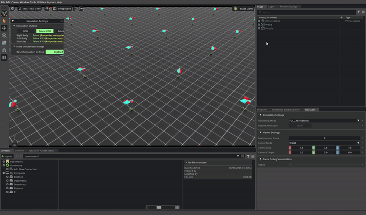Collapse the Bookmarks tree node
This screenshot has height=215, width=366.
[x=4, y=161]
